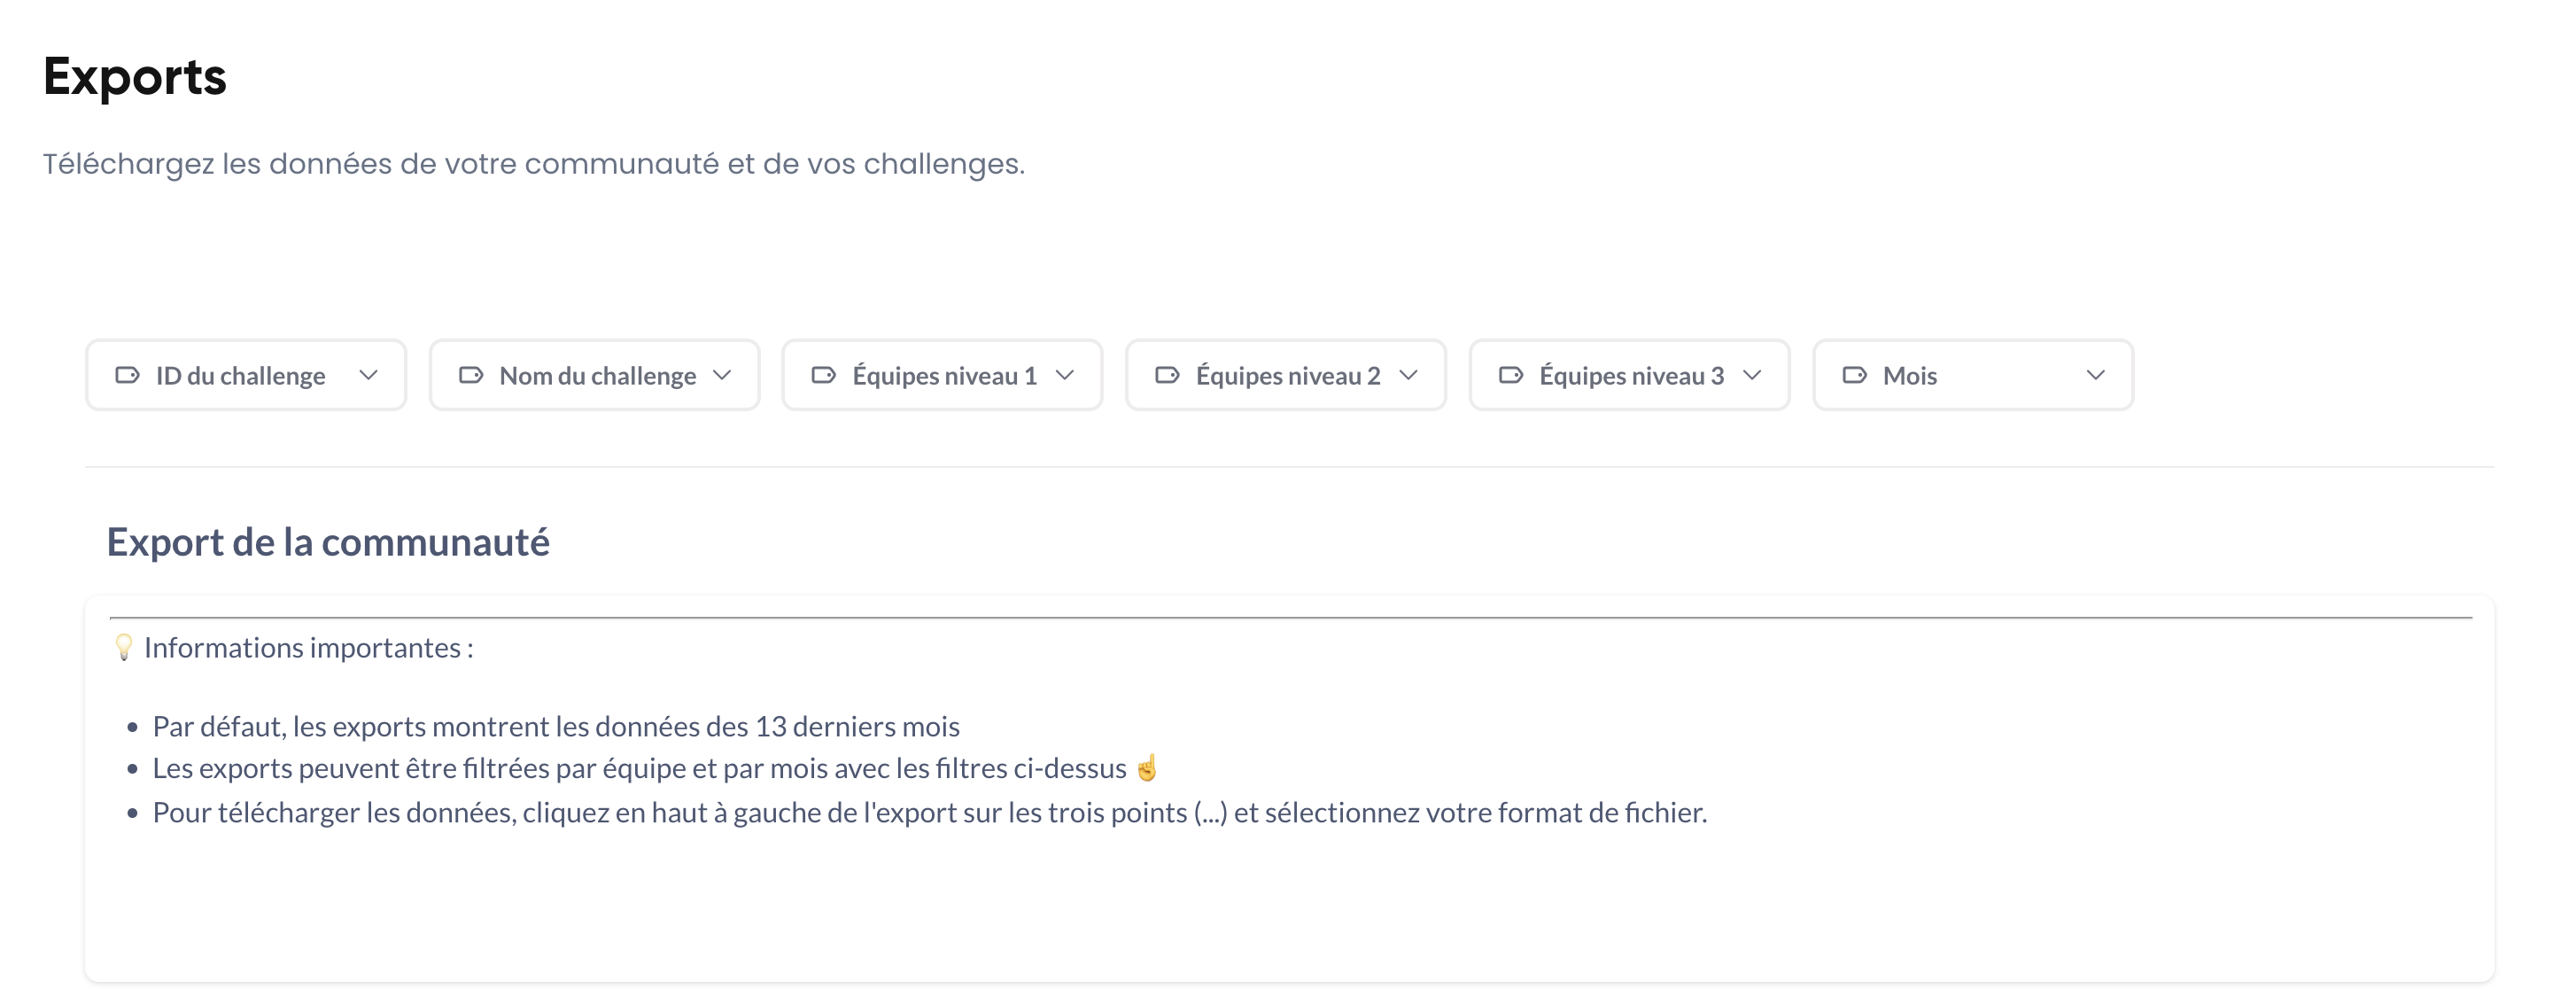Click the lightbulb icon before Informations importantes

click(123, 648)
